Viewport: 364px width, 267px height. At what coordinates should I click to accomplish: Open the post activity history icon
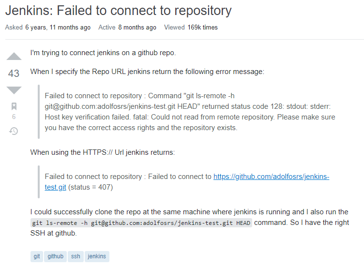pyautogui.click(x=14, y=131)
